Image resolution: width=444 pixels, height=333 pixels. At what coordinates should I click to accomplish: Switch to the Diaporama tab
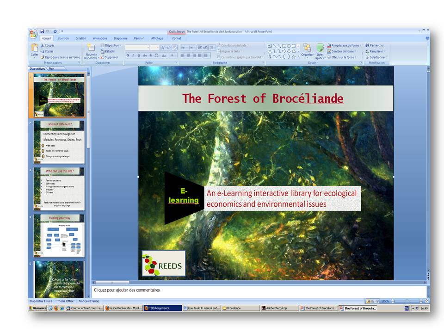pos(121,38)
